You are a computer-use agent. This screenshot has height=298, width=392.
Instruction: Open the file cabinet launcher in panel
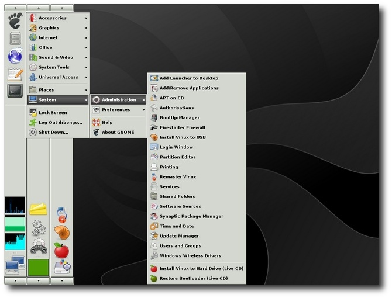point(15,39)
